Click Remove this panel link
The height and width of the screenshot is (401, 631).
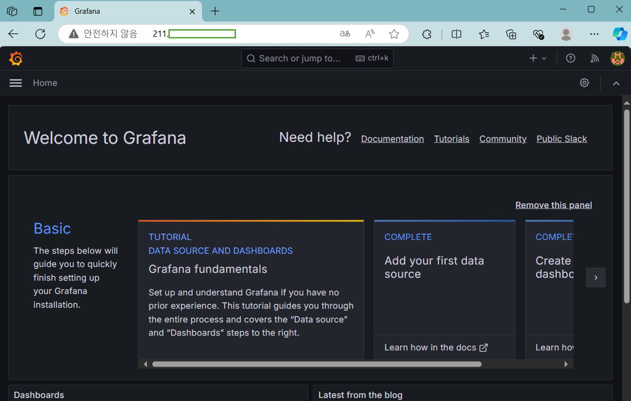pyautogui.click(x=553, y=205)
